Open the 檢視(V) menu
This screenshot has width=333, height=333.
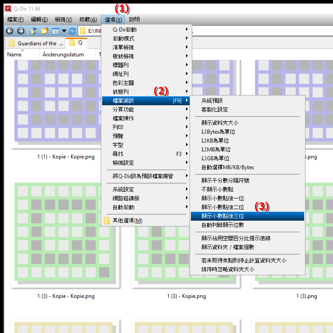(x=63, y=20)
